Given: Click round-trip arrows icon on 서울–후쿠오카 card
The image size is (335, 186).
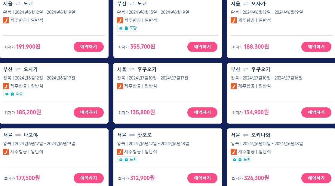Looking at the screenshot, I should (x=132, y=69).
